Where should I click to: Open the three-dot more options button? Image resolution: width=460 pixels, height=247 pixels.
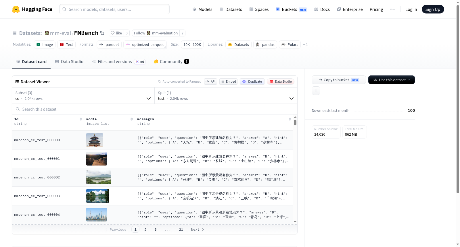tap(316, 91)
